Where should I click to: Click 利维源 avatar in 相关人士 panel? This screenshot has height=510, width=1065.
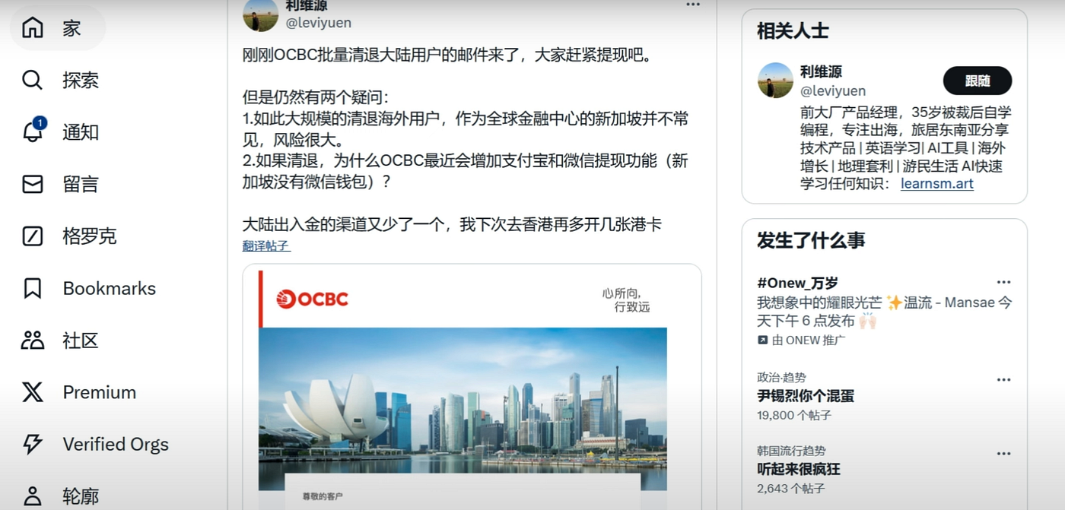tap(775, 81)
